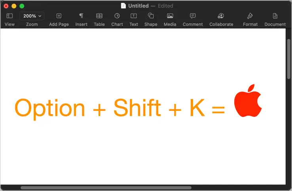
Task: Minimize the window with the yellow button
Action: click(14, 6)
